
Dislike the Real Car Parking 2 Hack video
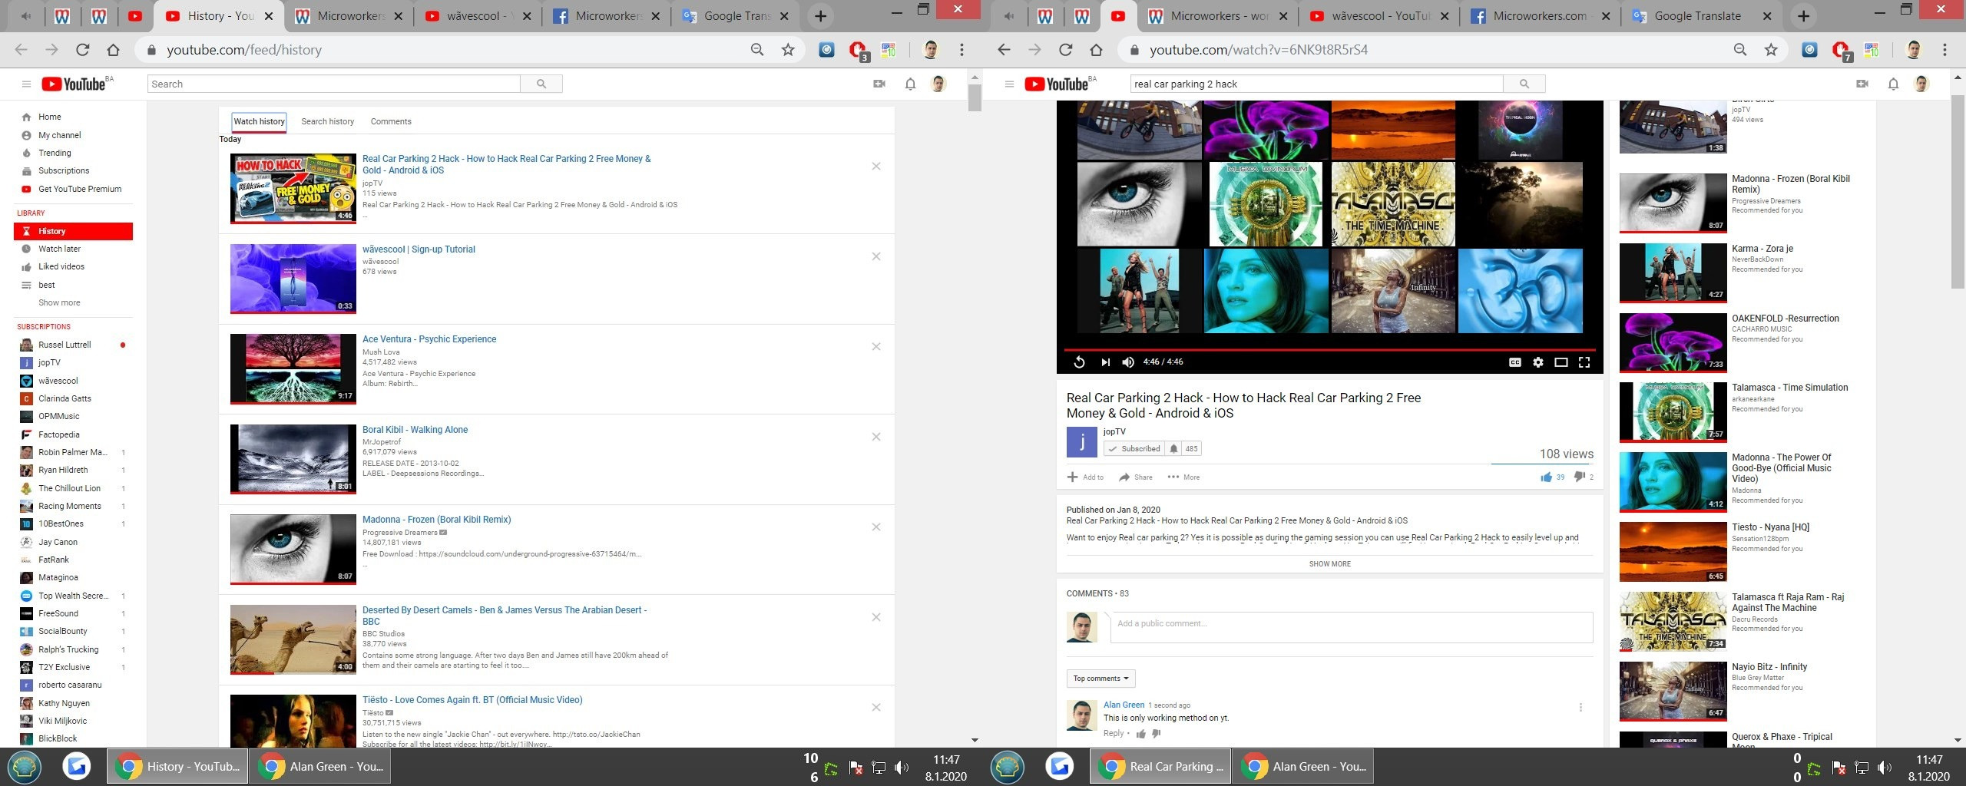pyautogui.click(x=1580, y=477)
